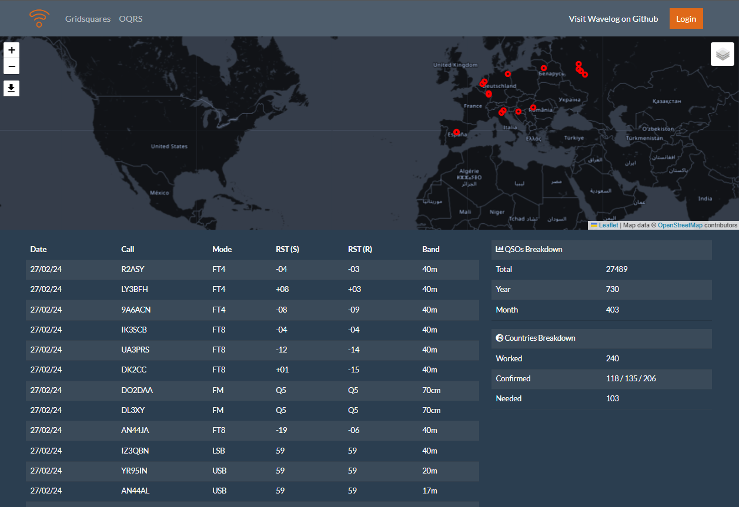Image resolution: width=739 pixels, height=507 pixels.
Task: Click the QSOs Breakdown chart icon
Action: click(500, 249)
